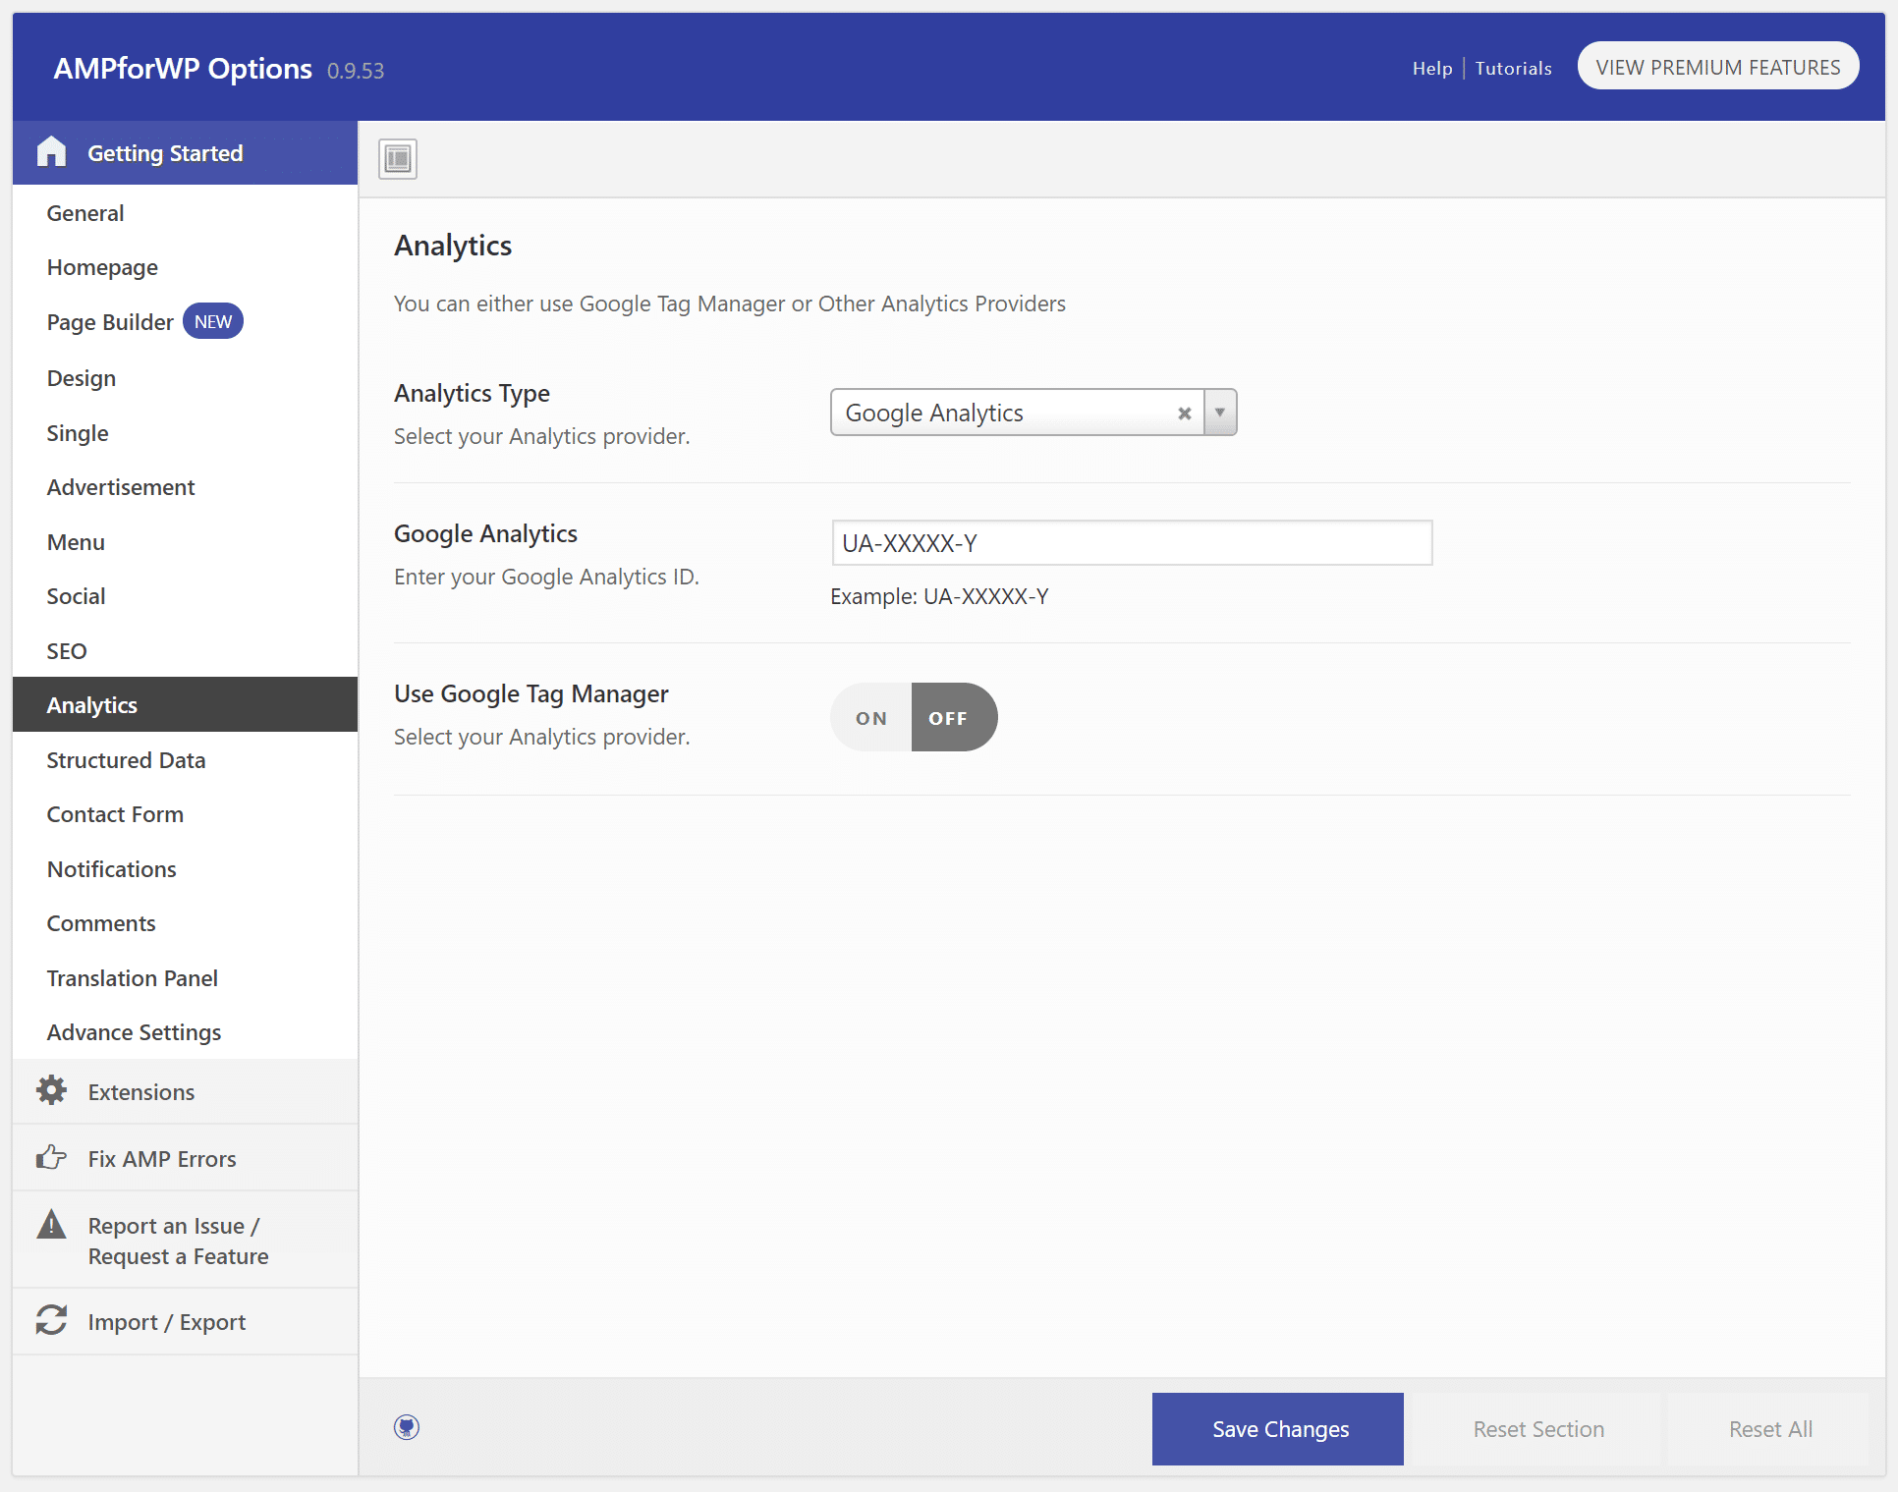The image size is (1898, 1492).
Task: Open the Extensions tab
Action: [x=185, y=1091]
